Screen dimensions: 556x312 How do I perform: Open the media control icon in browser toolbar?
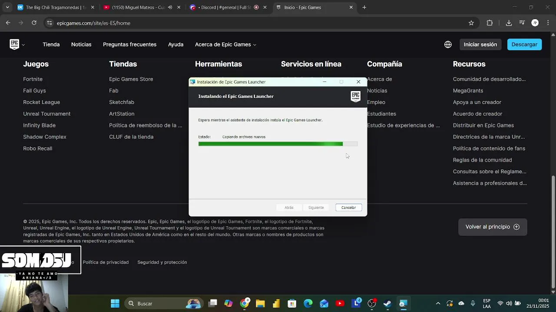pyautogui.click(x=522, y=23)
